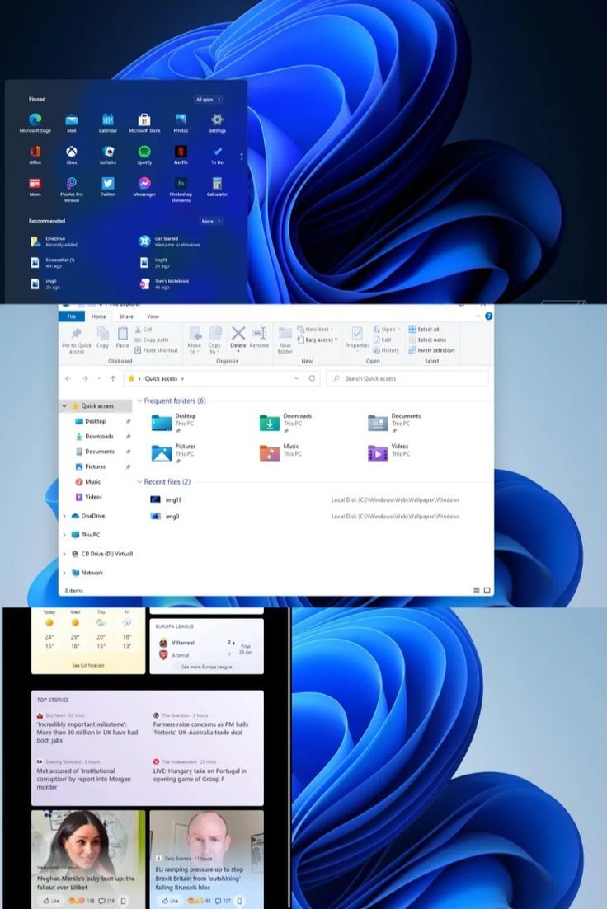This screenshot has height=909, width=607.
Task: Click the Refresh button near address bar
Action: point(312,378)
